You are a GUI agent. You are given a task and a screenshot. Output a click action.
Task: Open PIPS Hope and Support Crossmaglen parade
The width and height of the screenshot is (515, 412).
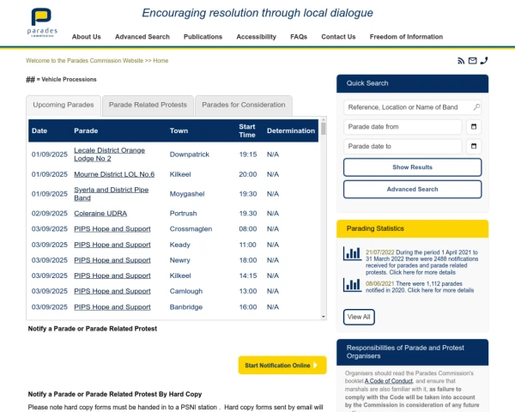point(112,229)
